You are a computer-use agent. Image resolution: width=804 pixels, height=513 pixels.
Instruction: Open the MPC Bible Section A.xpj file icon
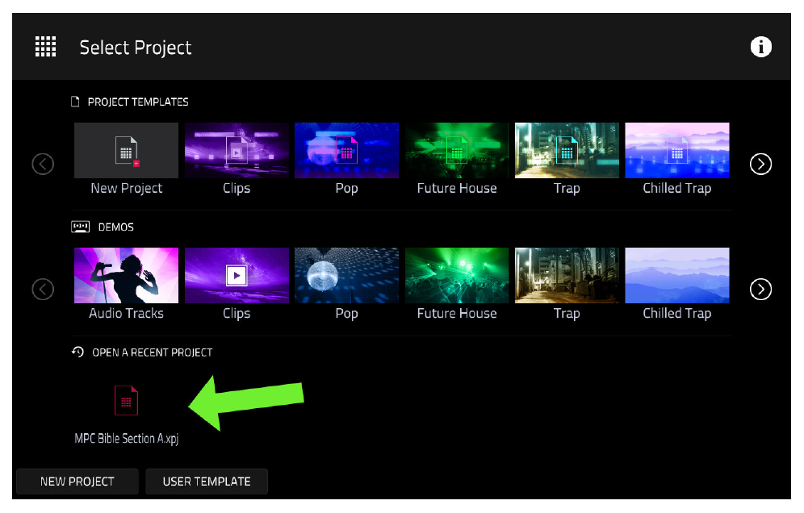click(x=126, y=400)
